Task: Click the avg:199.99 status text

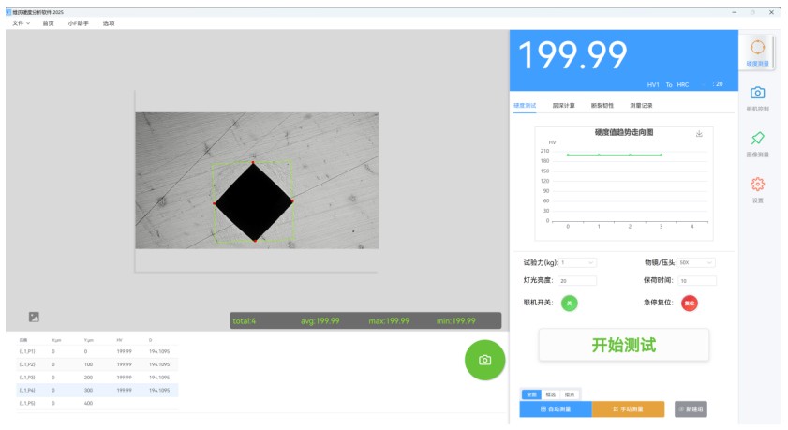Action: pyautogui.click(x=320, y=321)
